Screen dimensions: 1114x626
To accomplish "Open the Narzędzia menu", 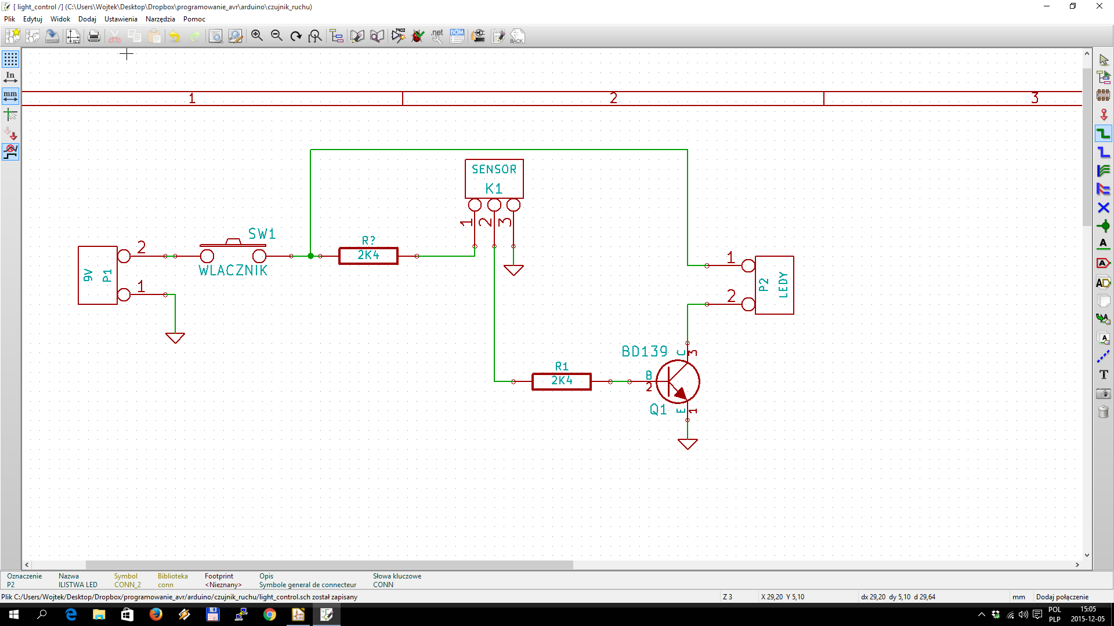I will [x=160, y=19].
